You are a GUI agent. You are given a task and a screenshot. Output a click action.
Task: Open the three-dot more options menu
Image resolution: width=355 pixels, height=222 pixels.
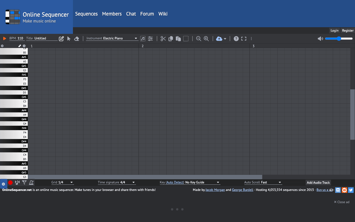tap(251, 39)
